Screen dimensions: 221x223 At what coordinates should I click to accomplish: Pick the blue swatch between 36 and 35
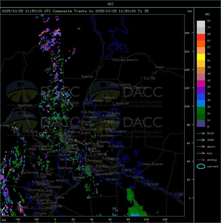201,97
